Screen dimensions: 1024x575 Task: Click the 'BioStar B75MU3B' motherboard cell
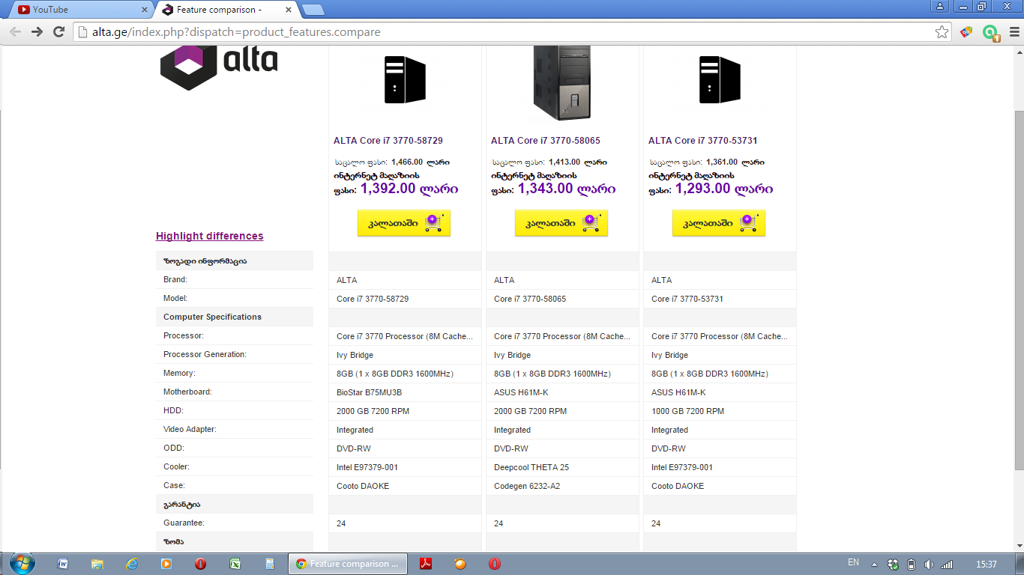(x=405, y=392)
